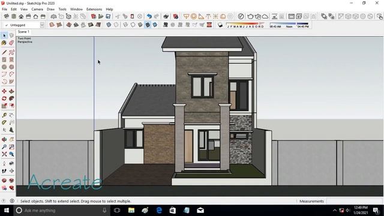Activate the Make Component tool

pos(11,36)
